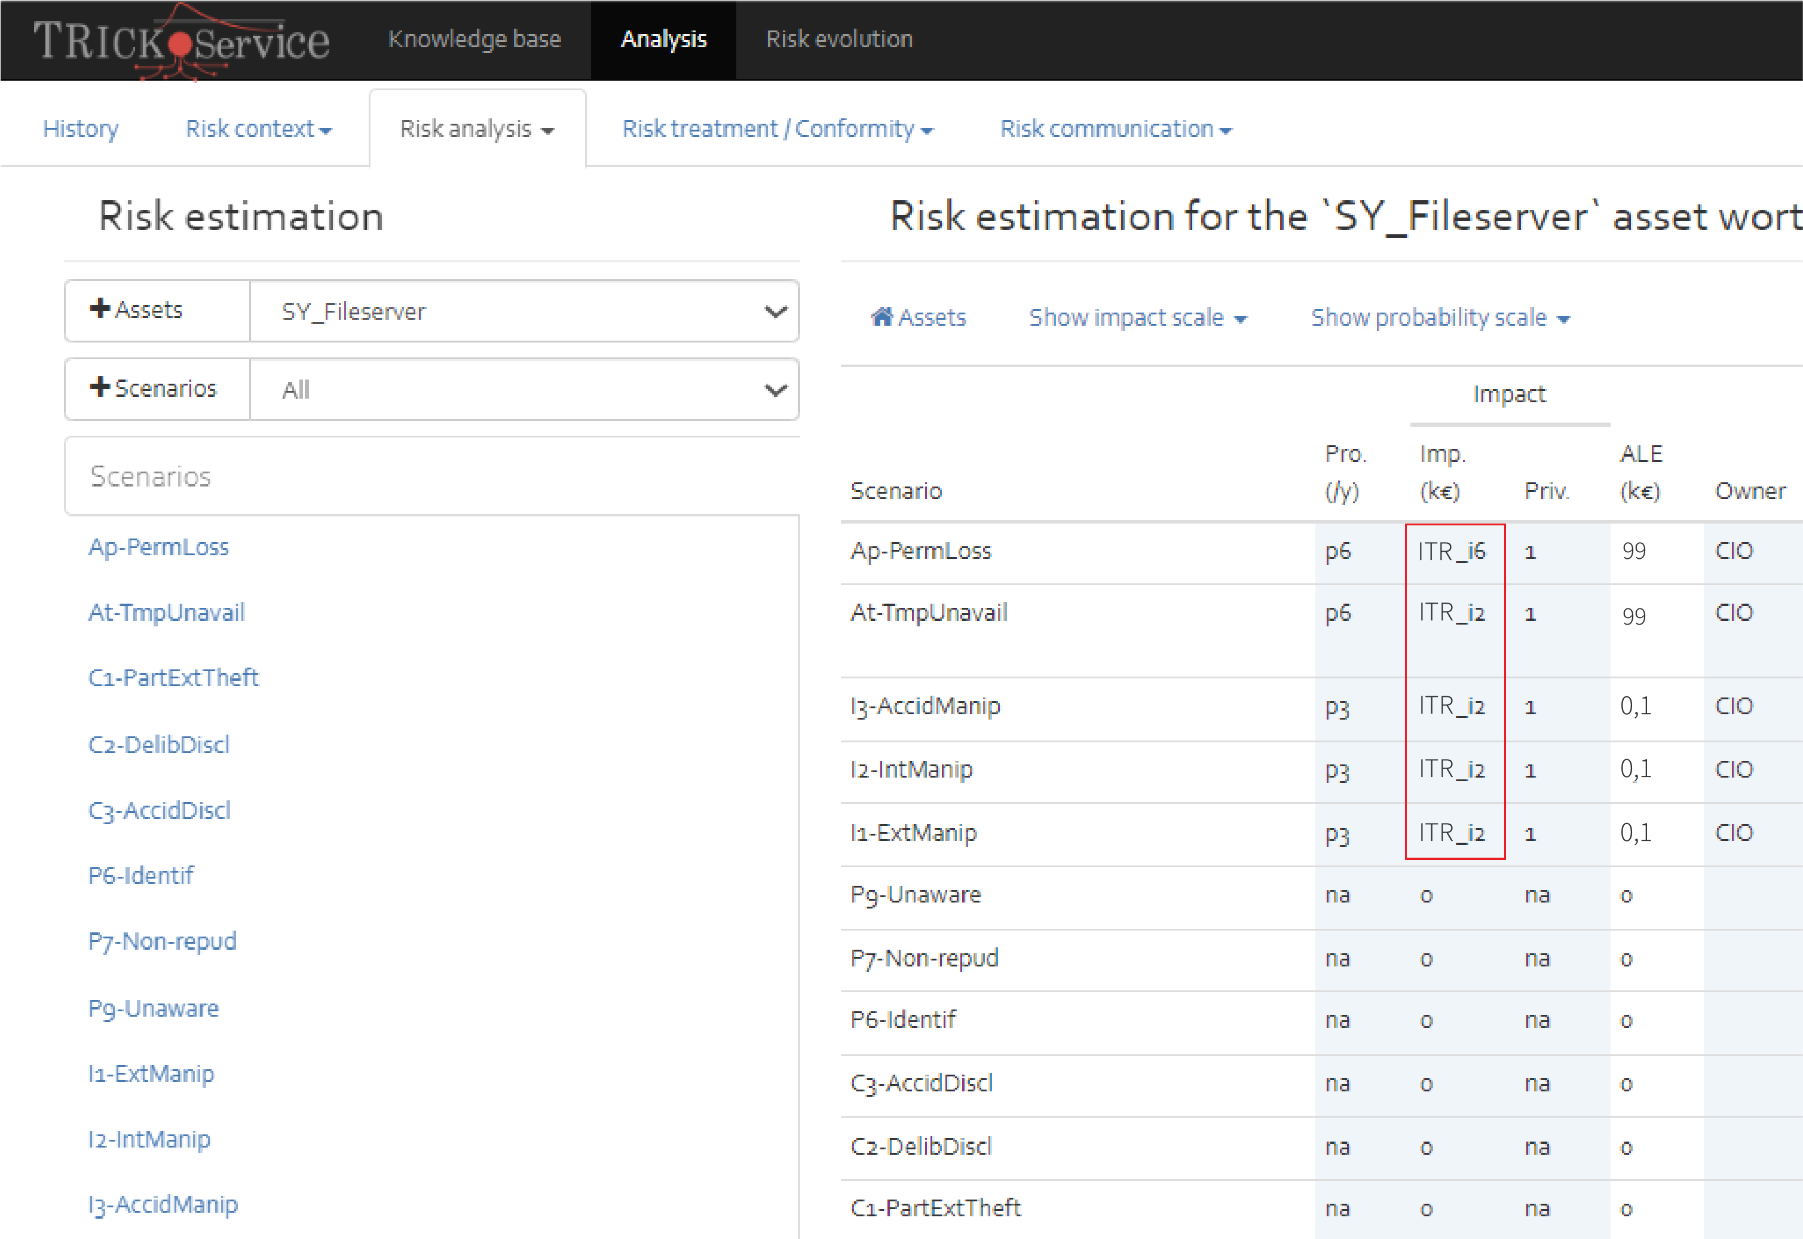Expand the Show impact scale menu

tap(1137, 317)
